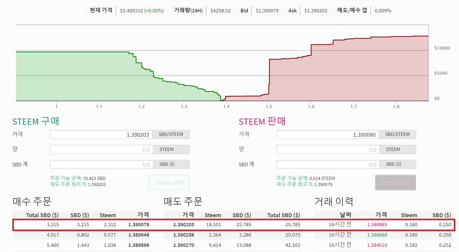Focus the 양 amount field under STEEM 판매
The height and width of the screenshot is (252, 459).
[x=328, y=149]
